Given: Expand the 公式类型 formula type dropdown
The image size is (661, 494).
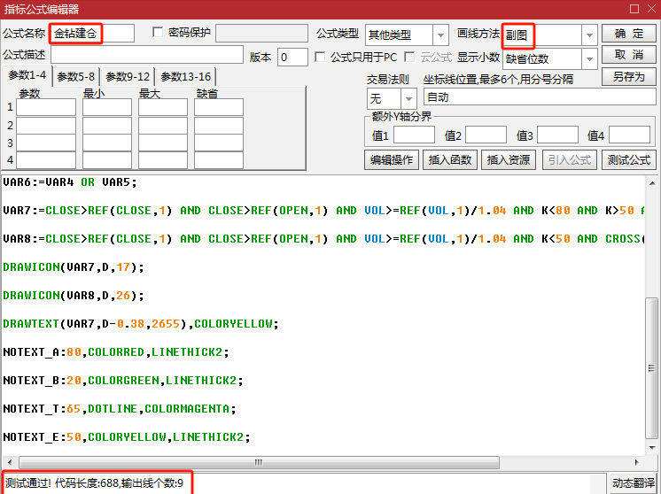Looking at the screenshot, I should coord(440,35).
